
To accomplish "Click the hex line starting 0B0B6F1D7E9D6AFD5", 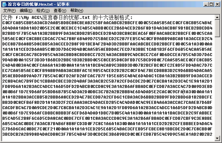I will (107, 92).
